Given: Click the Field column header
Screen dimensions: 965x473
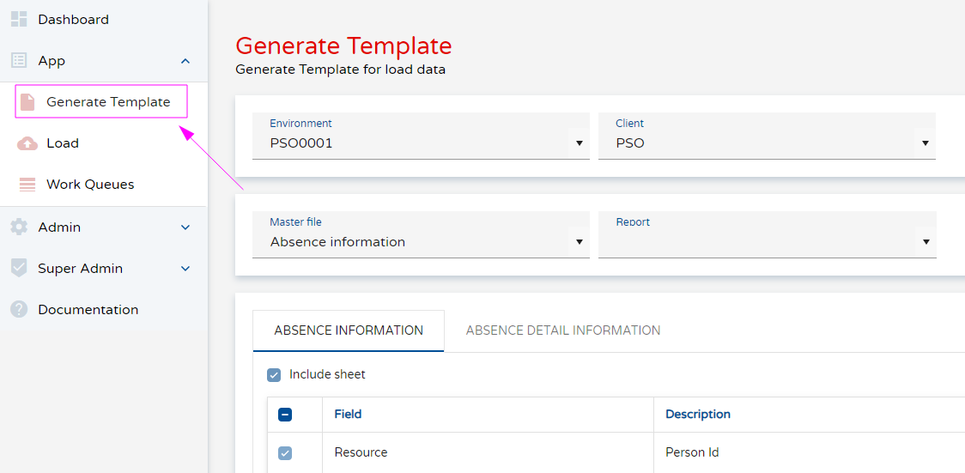Looking at the screenshot, I should (x=348, y=414).
